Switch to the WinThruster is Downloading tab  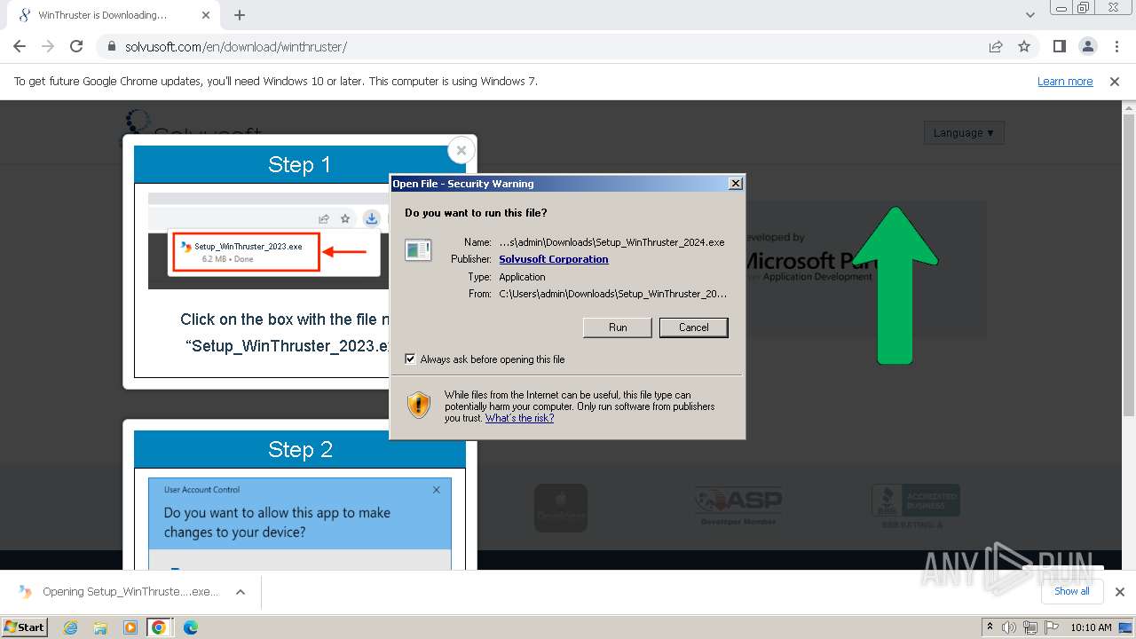[113, 15]
